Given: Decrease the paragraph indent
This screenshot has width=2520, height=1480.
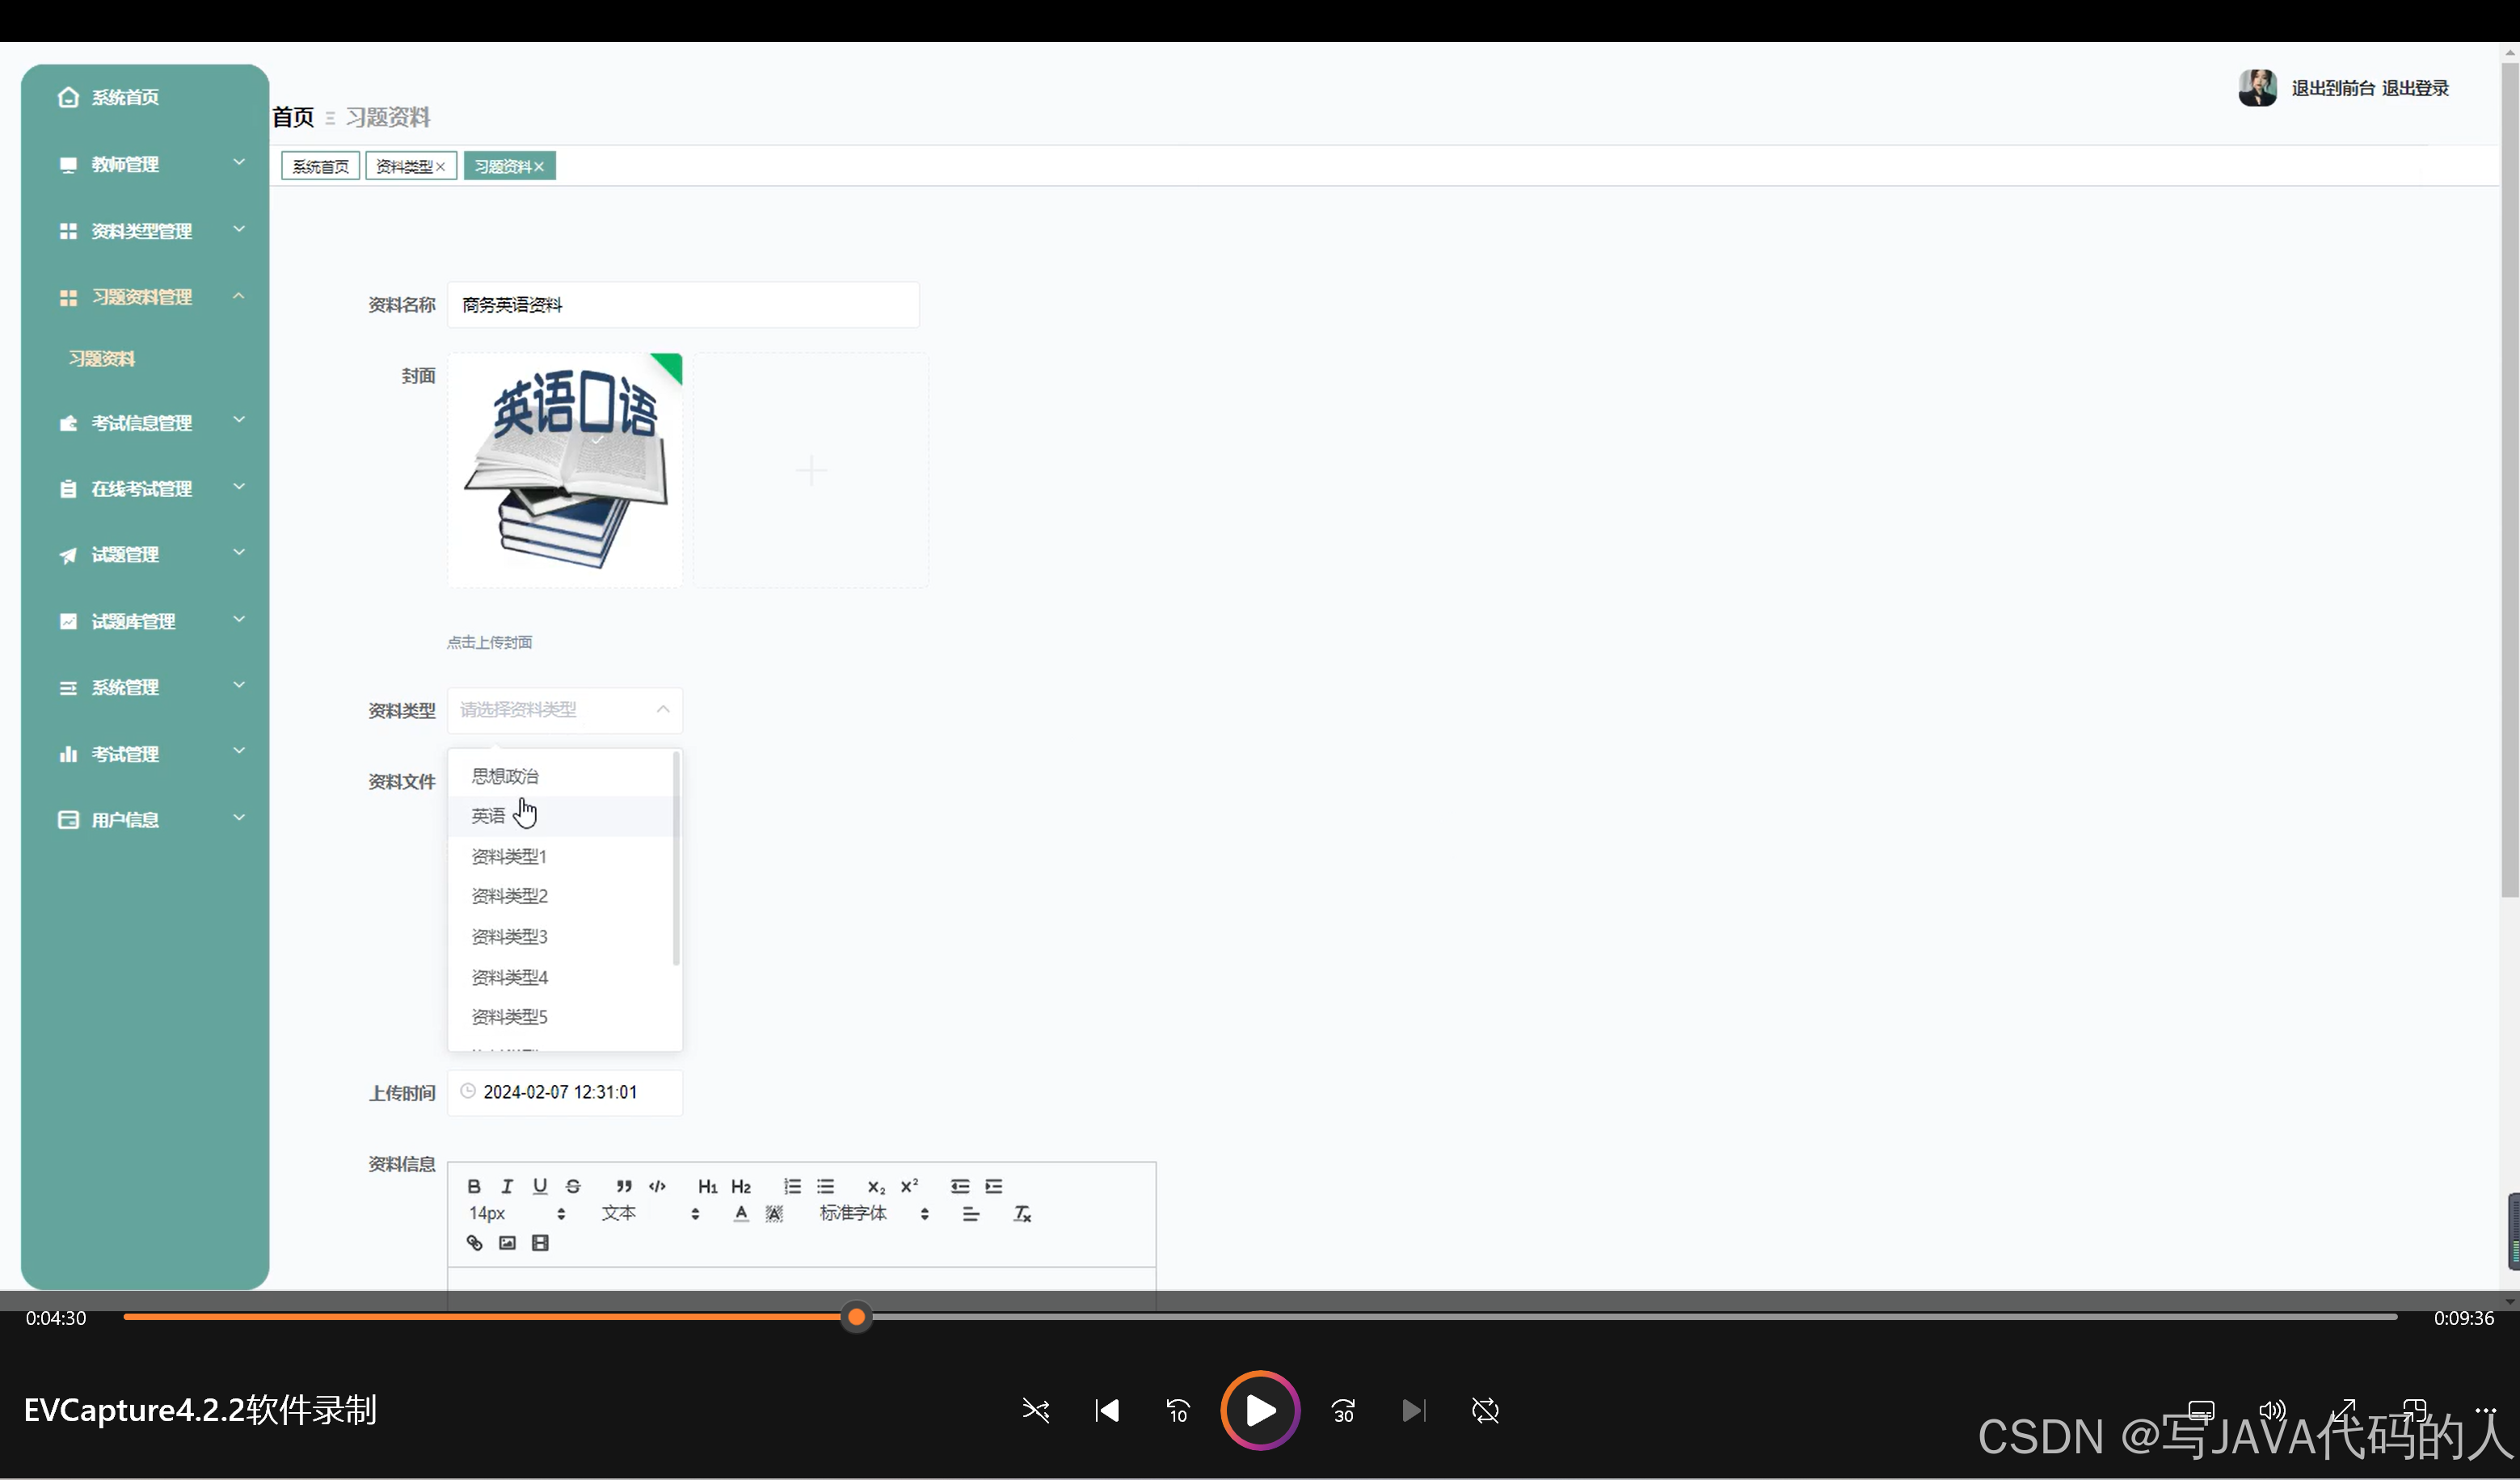Looking at the screenshot, I should 960,1186.
